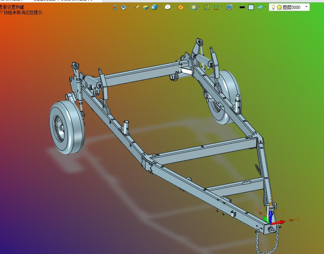Click the green square render icon
This screenshot has width=324, height=254.
click(x=207, y=7)
